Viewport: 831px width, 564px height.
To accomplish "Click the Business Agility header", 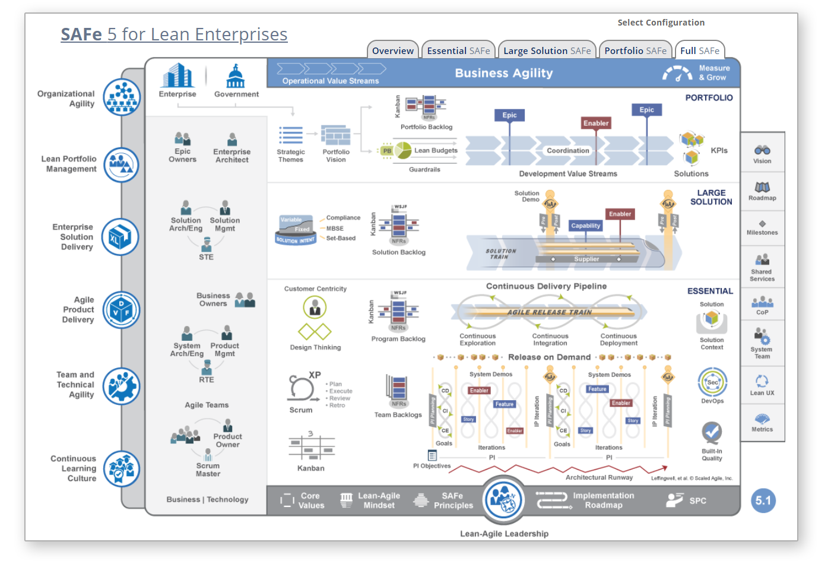I will (x=504, y=73).
